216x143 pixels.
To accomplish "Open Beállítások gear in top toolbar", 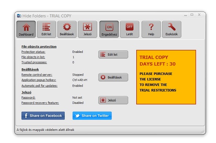I will [67, 29].
